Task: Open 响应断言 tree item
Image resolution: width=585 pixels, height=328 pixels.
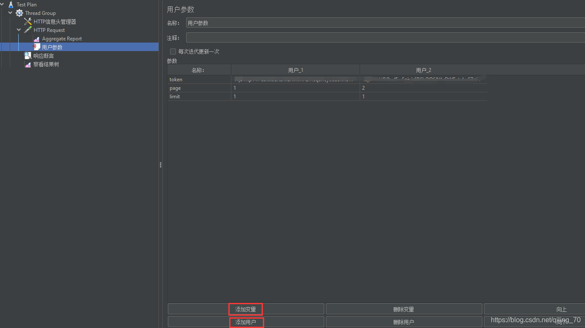Action: coord(43,56)
